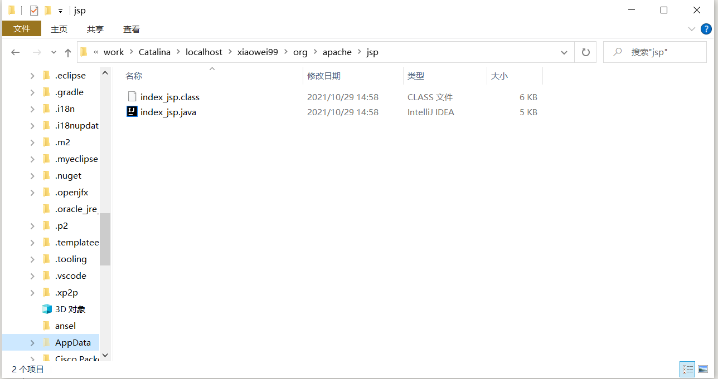Open the 主页 ribbon tab

click(59, 29)
